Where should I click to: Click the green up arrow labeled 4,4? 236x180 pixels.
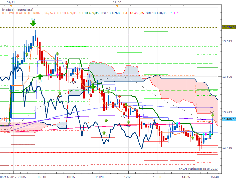pyautogui.click(x=60, y=93)
